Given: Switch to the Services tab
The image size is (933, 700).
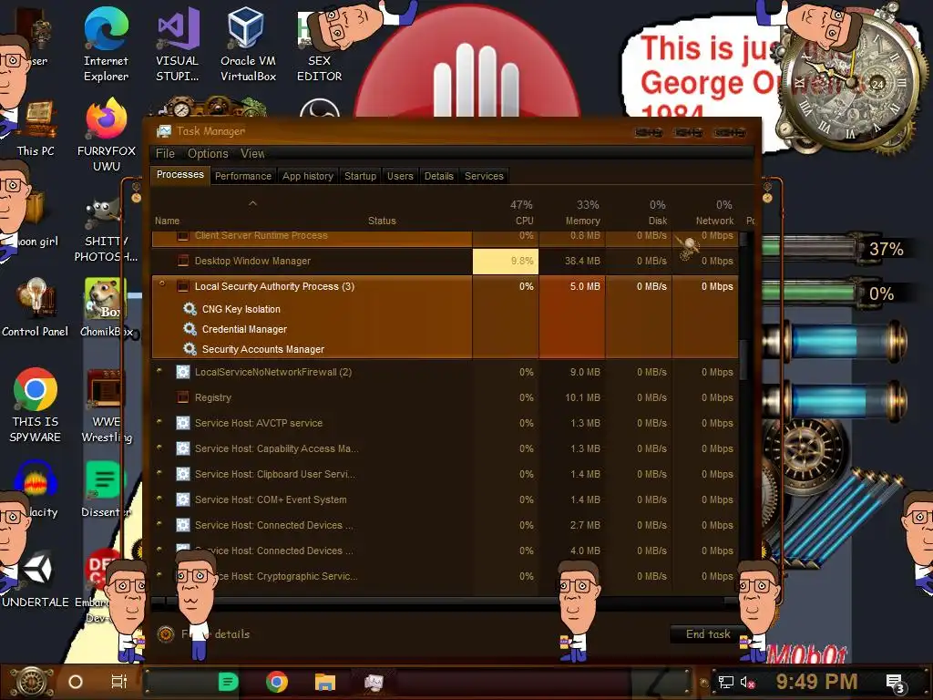Looking at the screenshot, I should pos(484,176).
